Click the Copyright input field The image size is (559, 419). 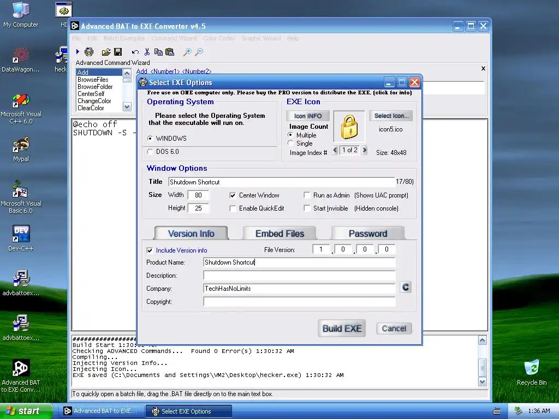point(299,302)
